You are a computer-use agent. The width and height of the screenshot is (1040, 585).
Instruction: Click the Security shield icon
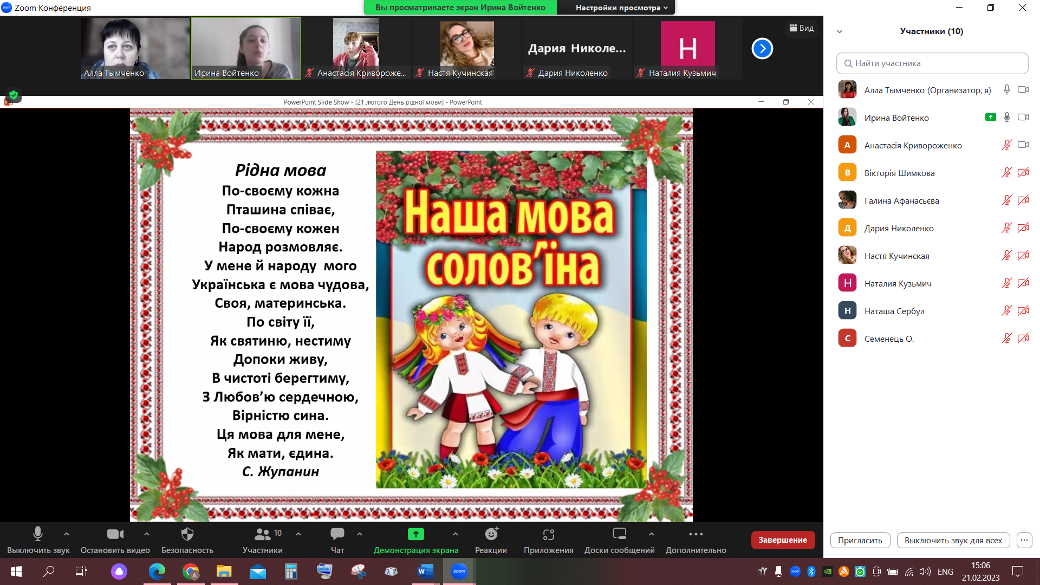click(x=187, y=534)
